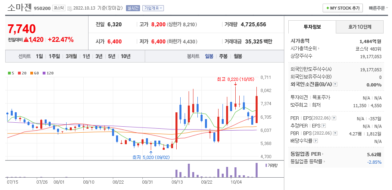Screen dimensions: 392x190
Task: Click the help icon beside PER EPS(2022.06)
Action: click(x=334, y=118)
